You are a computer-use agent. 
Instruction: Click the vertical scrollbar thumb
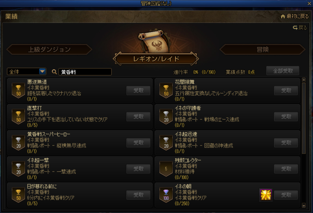click(x=304, y=118)
